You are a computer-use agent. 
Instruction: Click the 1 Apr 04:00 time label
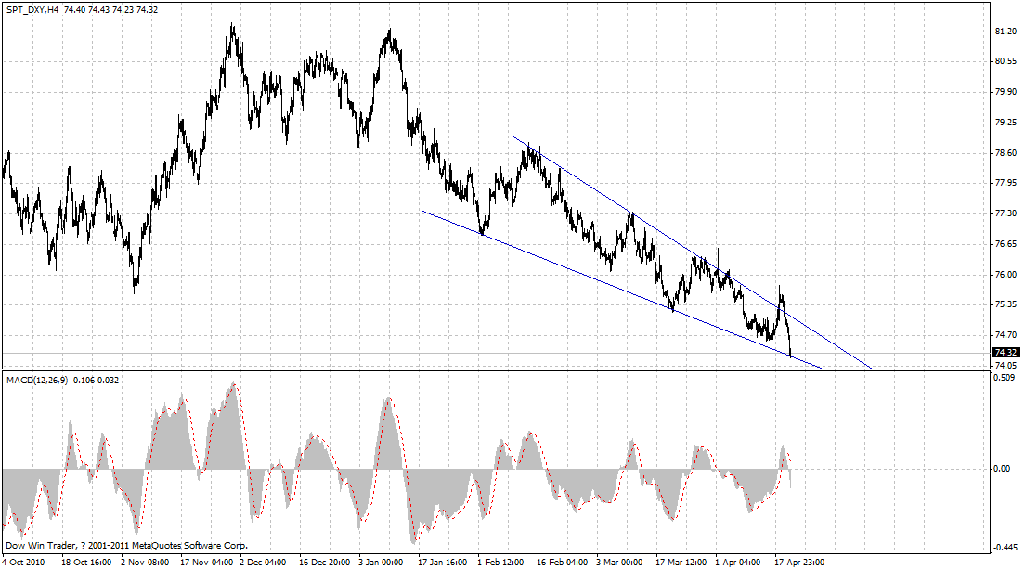pyautogui.click(x=738, y=562)
